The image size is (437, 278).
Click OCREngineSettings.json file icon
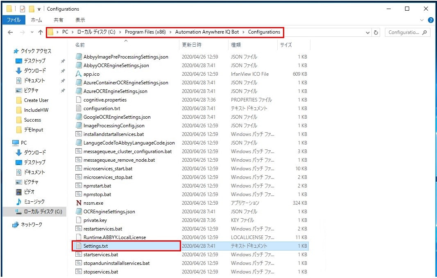click(79, 212)
